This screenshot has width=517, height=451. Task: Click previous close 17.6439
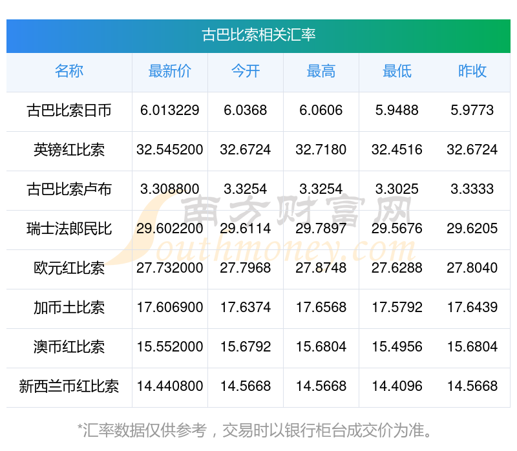pos(472,308)
